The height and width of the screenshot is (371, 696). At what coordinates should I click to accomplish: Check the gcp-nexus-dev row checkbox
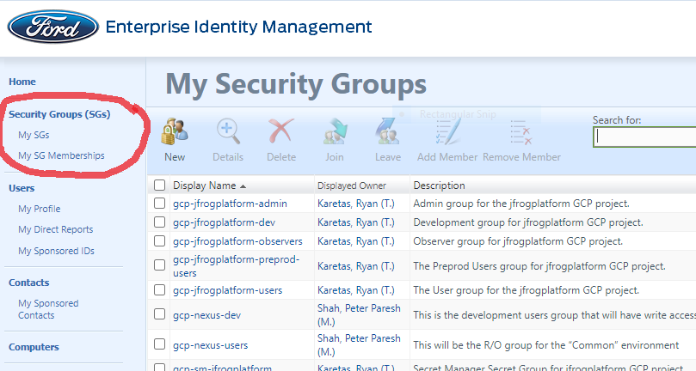click(159, 314)
